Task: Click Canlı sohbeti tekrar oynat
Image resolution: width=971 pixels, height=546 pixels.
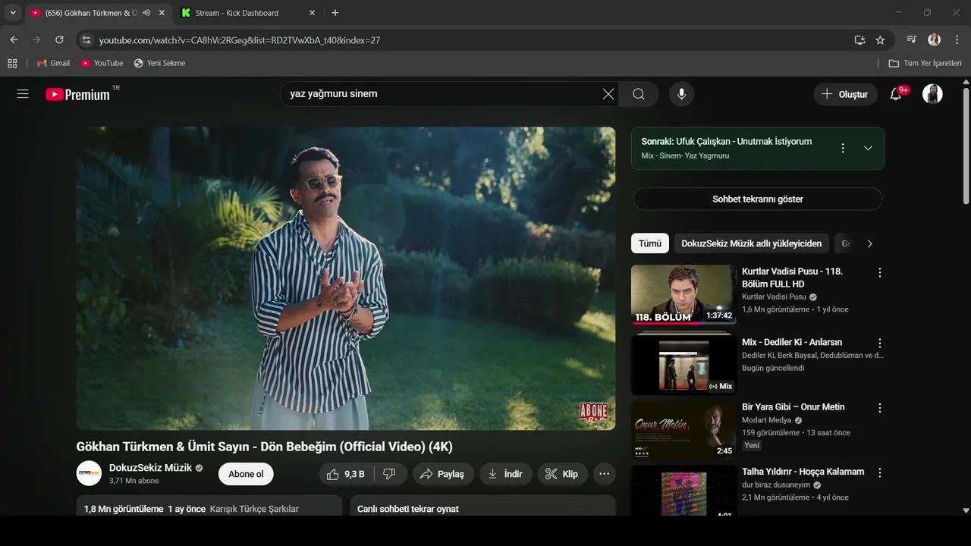Action: pyautogui.click(x=408, y=509)
